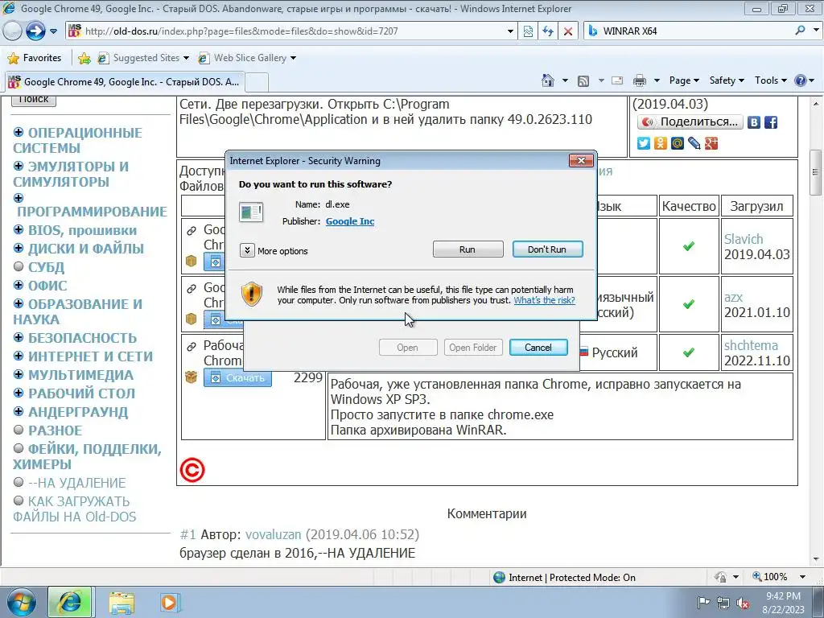Share via the Google Plus icon

pos(711,143)
